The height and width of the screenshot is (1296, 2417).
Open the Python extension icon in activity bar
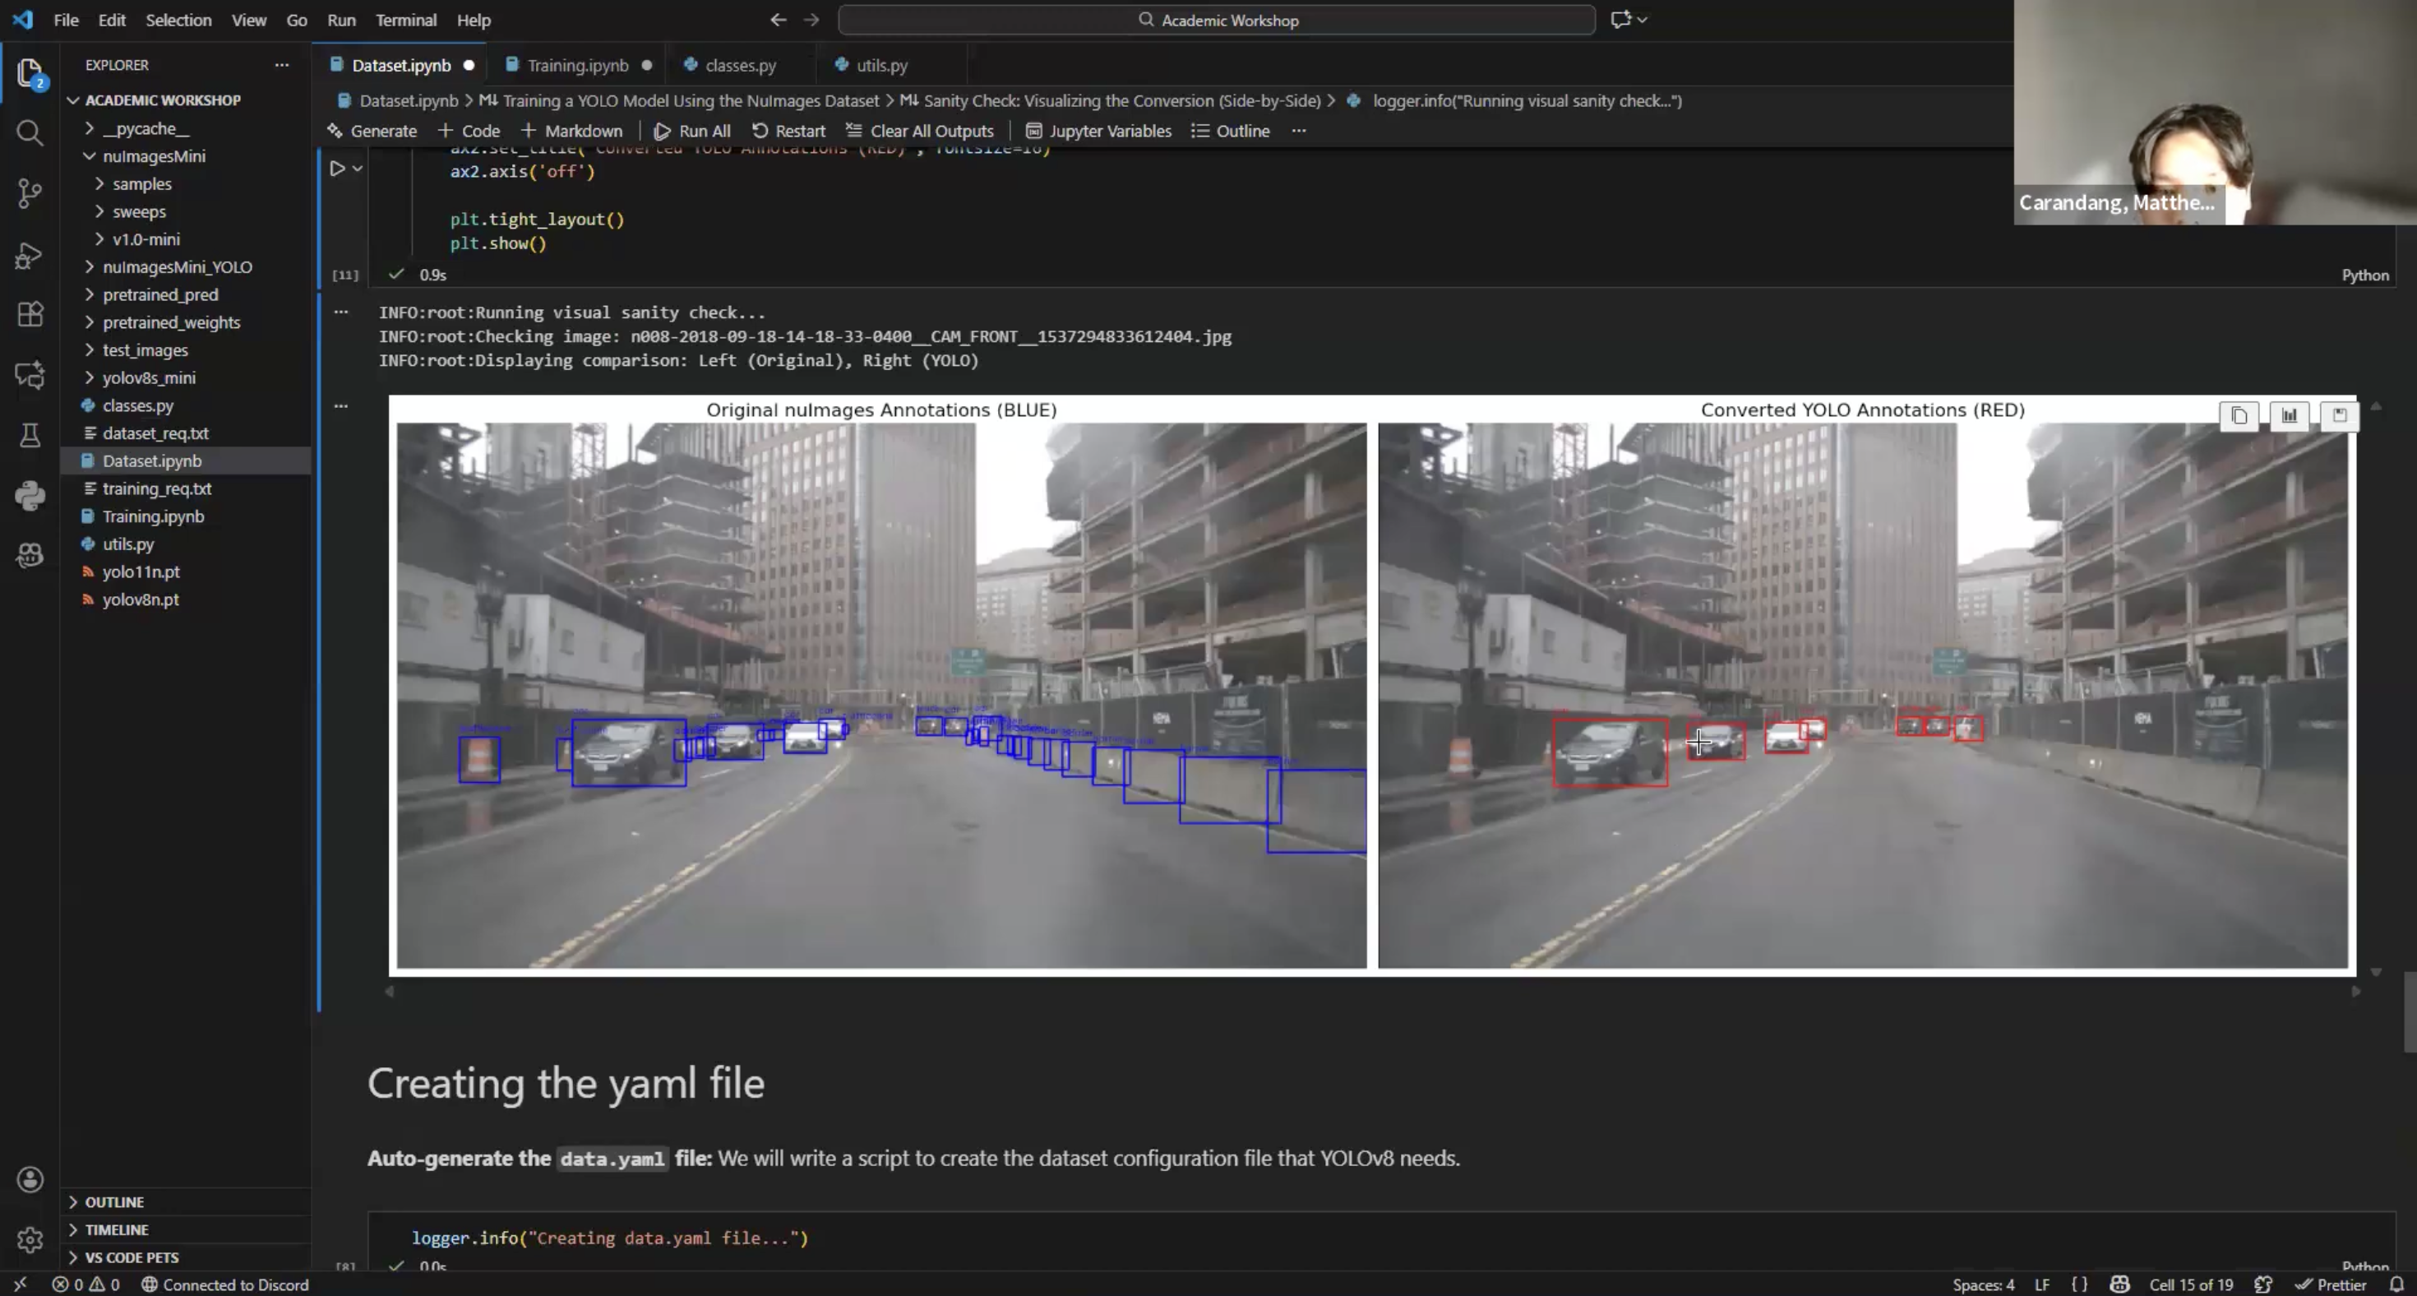tap(30, 494)
